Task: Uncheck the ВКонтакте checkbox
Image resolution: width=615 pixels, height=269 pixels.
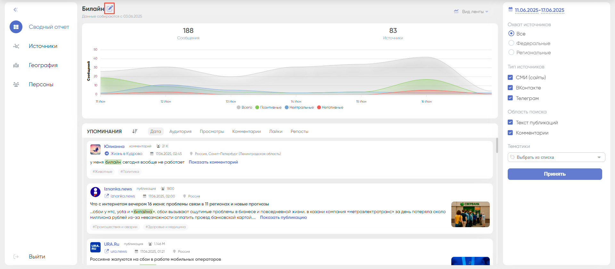Action: [x=510, y=88]
